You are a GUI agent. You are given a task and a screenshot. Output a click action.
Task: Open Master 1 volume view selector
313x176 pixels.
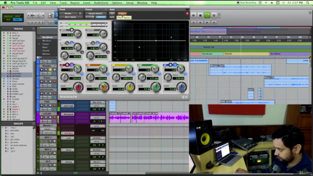[x=47, y=129]
